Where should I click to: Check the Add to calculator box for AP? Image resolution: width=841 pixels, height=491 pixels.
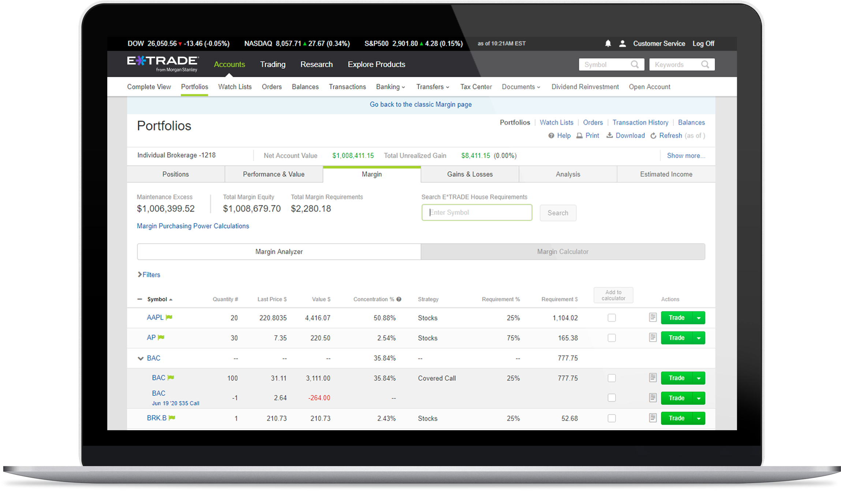point(612,338)
